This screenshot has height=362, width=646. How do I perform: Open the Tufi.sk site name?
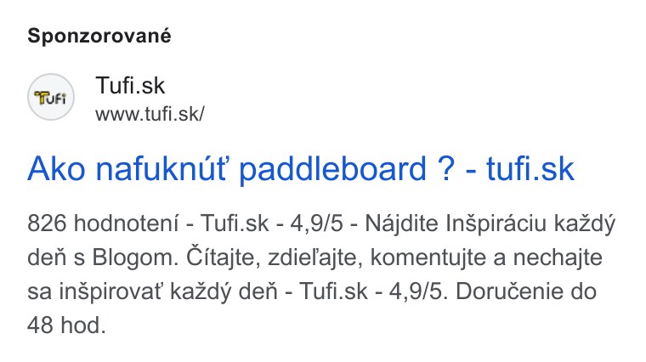pyautogui.click(x=130, y=86)
